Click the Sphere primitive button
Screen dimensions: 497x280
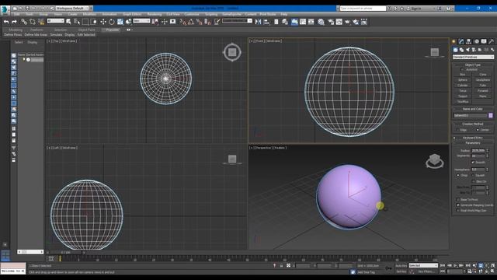(x=463, y=79)
